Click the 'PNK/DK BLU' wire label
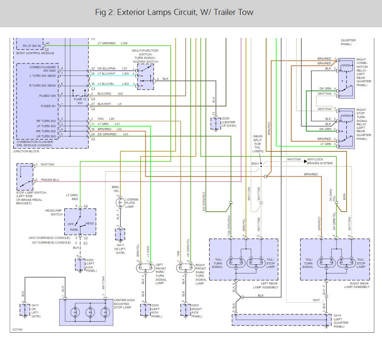 (50, 180)
